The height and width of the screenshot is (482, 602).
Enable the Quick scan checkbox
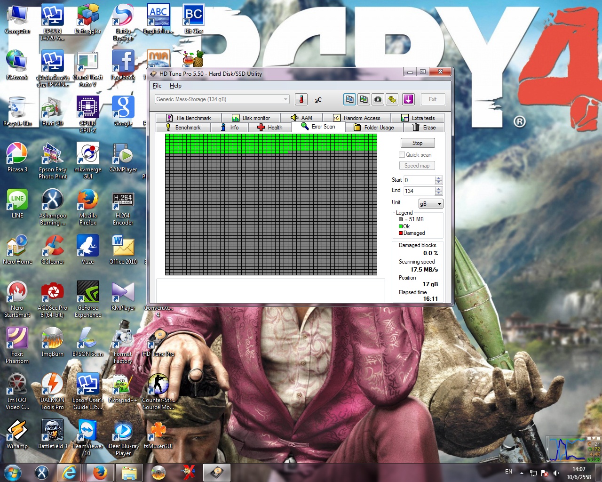coord(402,155)
